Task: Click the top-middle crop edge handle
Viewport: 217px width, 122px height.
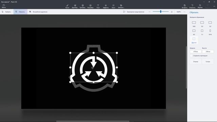Action: pyautogui.click(x=94, y=53)
